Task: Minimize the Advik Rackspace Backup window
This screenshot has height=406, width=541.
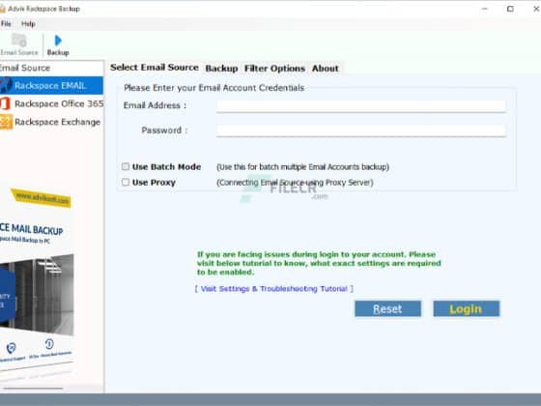Action: click(x=484, y=9)
